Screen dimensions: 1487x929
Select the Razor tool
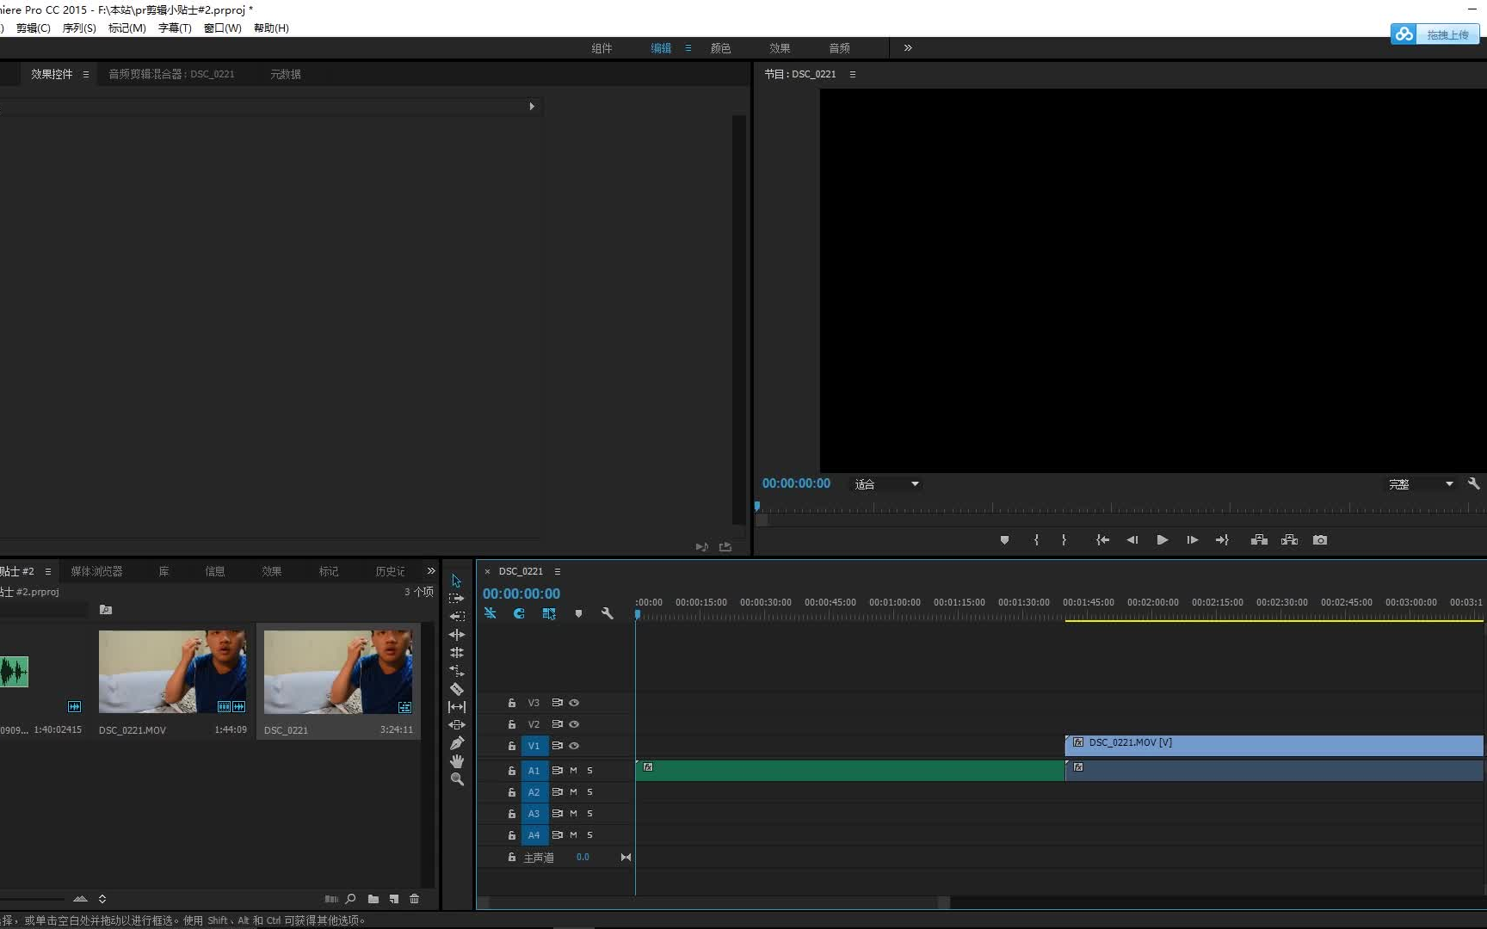(456, 689)
